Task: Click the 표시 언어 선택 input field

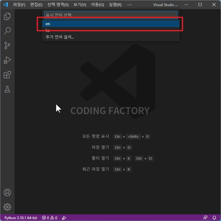Action: click(111, 15)
